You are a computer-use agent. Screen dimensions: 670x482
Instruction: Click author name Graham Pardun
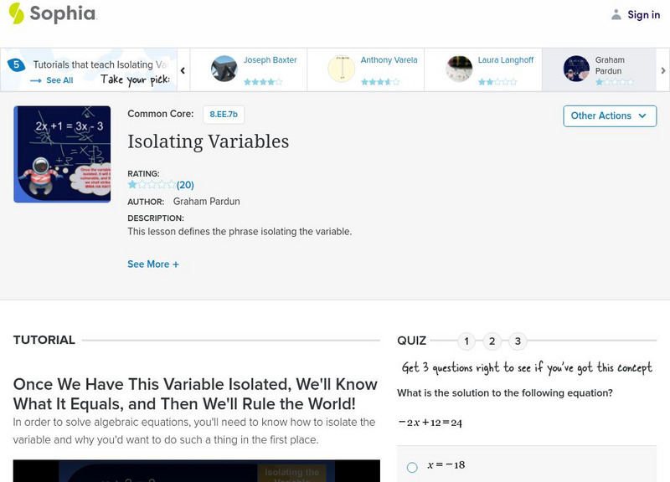coord(205,201)
